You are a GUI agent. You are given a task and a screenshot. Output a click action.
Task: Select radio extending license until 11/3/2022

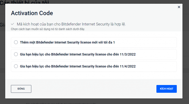[16, 54]
